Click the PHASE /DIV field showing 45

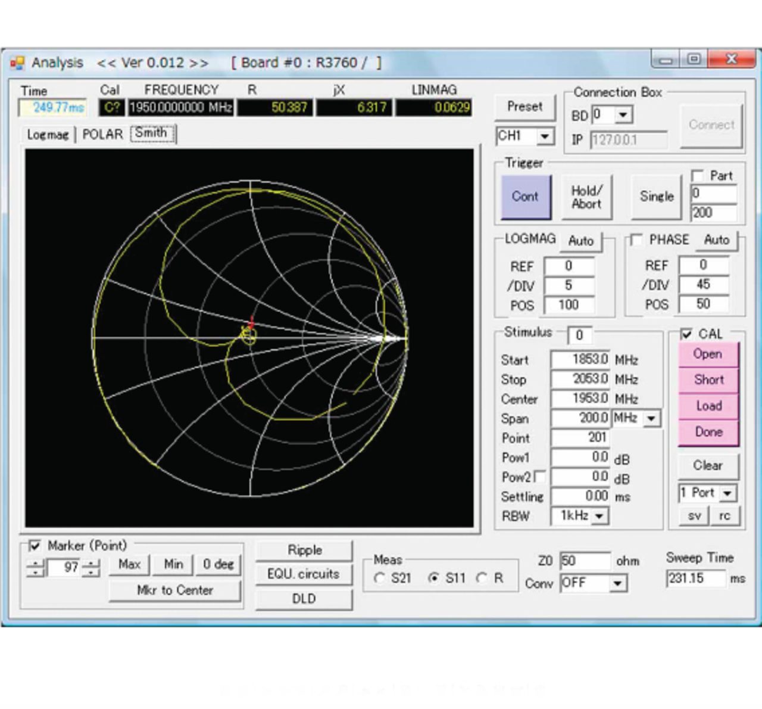(x=704, y=284)
